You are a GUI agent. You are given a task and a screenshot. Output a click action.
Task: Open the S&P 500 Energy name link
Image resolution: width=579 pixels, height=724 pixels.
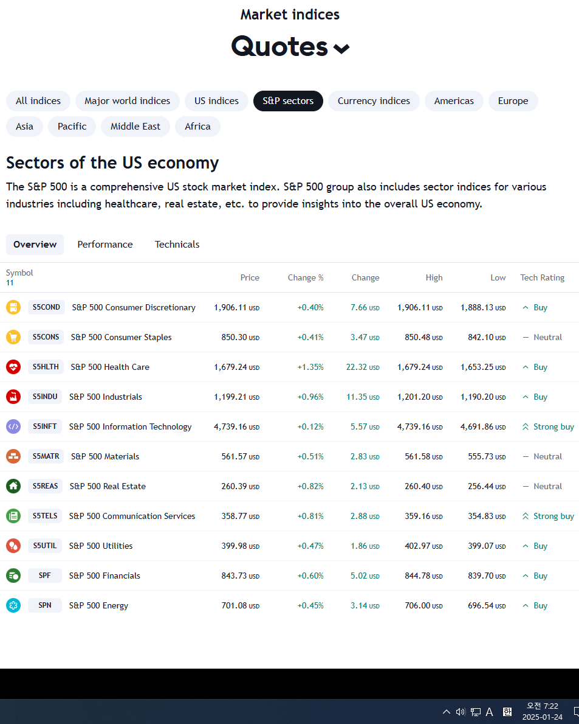tap(98, 605)
